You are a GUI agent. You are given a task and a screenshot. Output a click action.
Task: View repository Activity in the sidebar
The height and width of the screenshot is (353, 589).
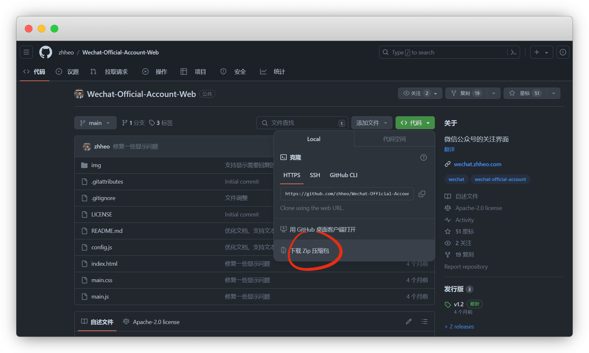pos(465,220)
